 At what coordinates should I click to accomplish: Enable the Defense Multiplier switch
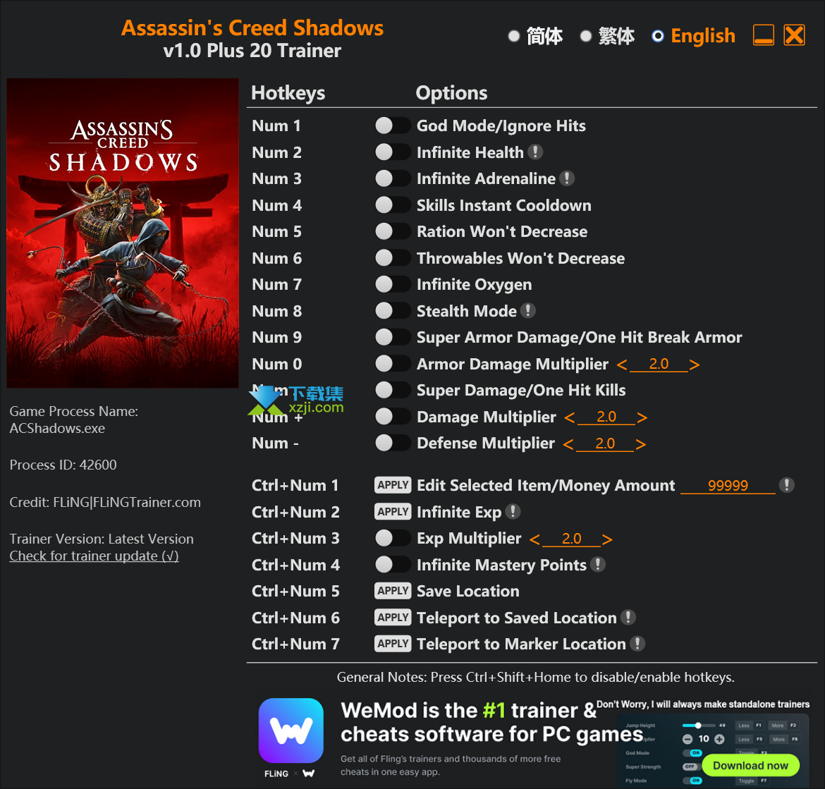(x=393, y=442)
